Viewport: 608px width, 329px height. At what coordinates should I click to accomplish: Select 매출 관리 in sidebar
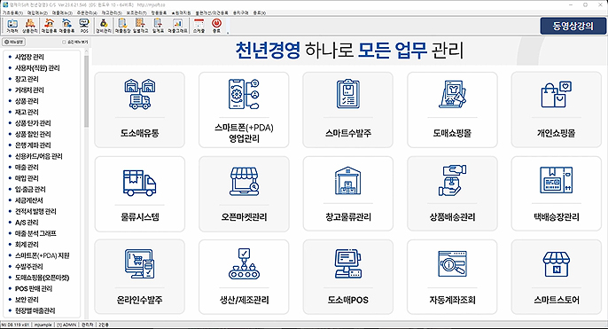(x=27, y=168)
